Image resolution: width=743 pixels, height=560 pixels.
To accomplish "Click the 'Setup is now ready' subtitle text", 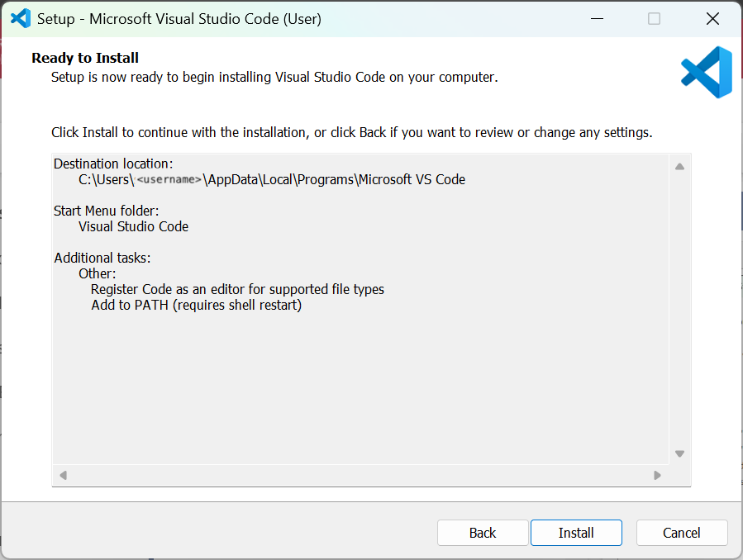I will coord(274,77).
